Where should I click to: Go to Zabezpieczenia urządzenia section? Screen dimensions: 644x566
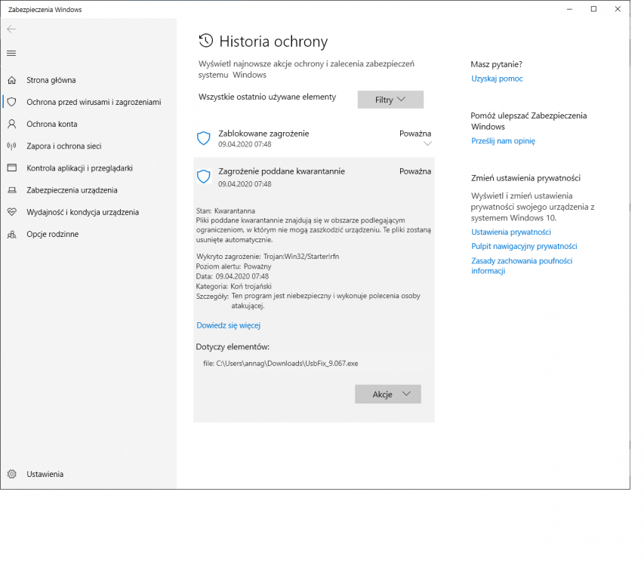(x=72, y=190)
